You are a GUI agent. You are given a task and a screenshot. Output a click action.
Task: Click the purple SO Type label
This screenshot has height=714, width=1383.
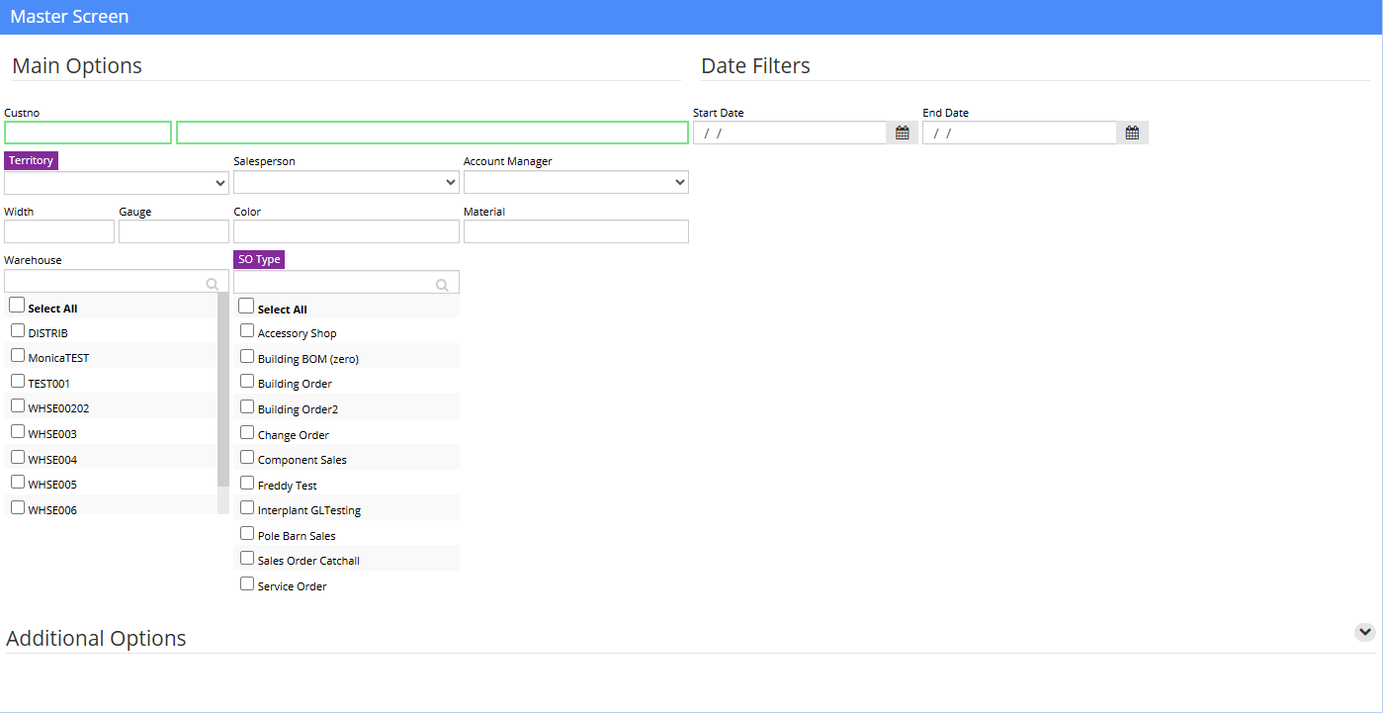pyautogui.click(x=259, y=259)
